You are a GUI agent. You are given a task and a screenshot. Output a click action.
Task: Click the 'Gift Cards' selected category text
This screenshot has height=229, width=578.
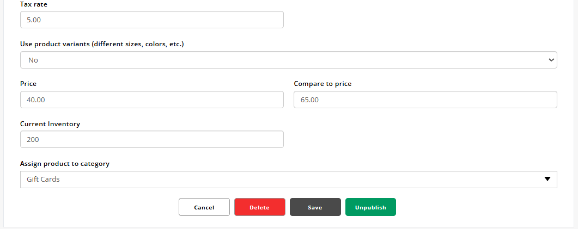[43, 180]
